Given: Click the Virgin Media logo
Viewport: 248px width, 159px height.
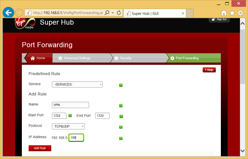Looking at the screenshot, I should click(x=25, y=23).
